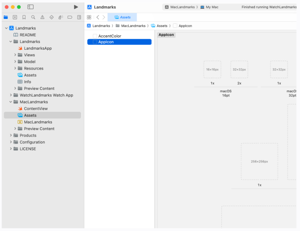The height and width of the screenshot is (231, 300).
Task: Open the Issue navigator warning icon
Action: (x=42, y=17)
